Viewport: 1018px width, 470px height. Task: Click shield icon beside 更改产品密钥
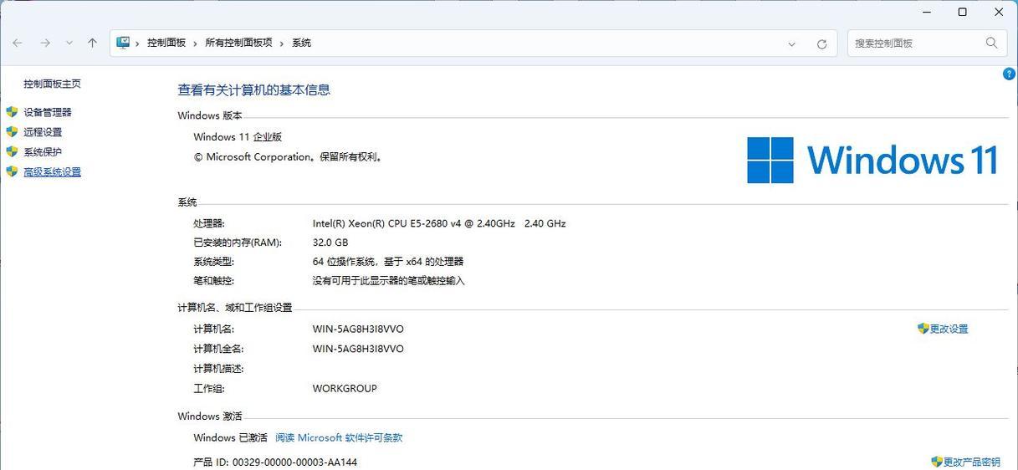pos(936,462)
